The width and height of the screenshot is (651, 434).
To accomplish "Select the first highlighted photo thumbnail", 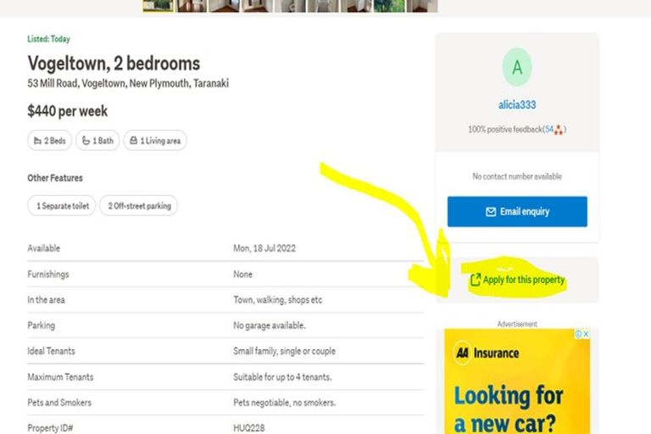I will point(158,5).
